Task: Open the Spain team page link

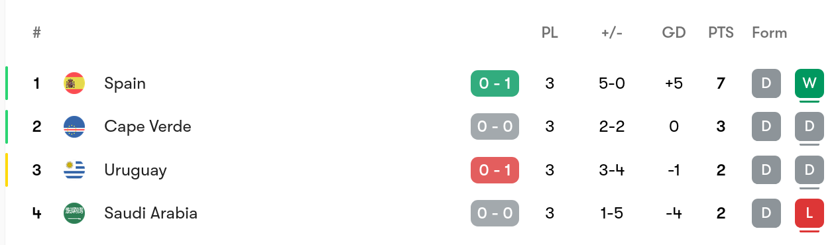Action: [125, 83]
